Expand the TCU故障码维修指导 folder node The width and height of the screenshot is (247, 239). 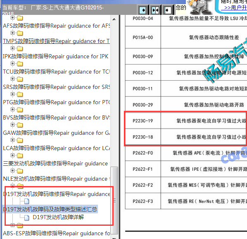(x=13, y=63)
